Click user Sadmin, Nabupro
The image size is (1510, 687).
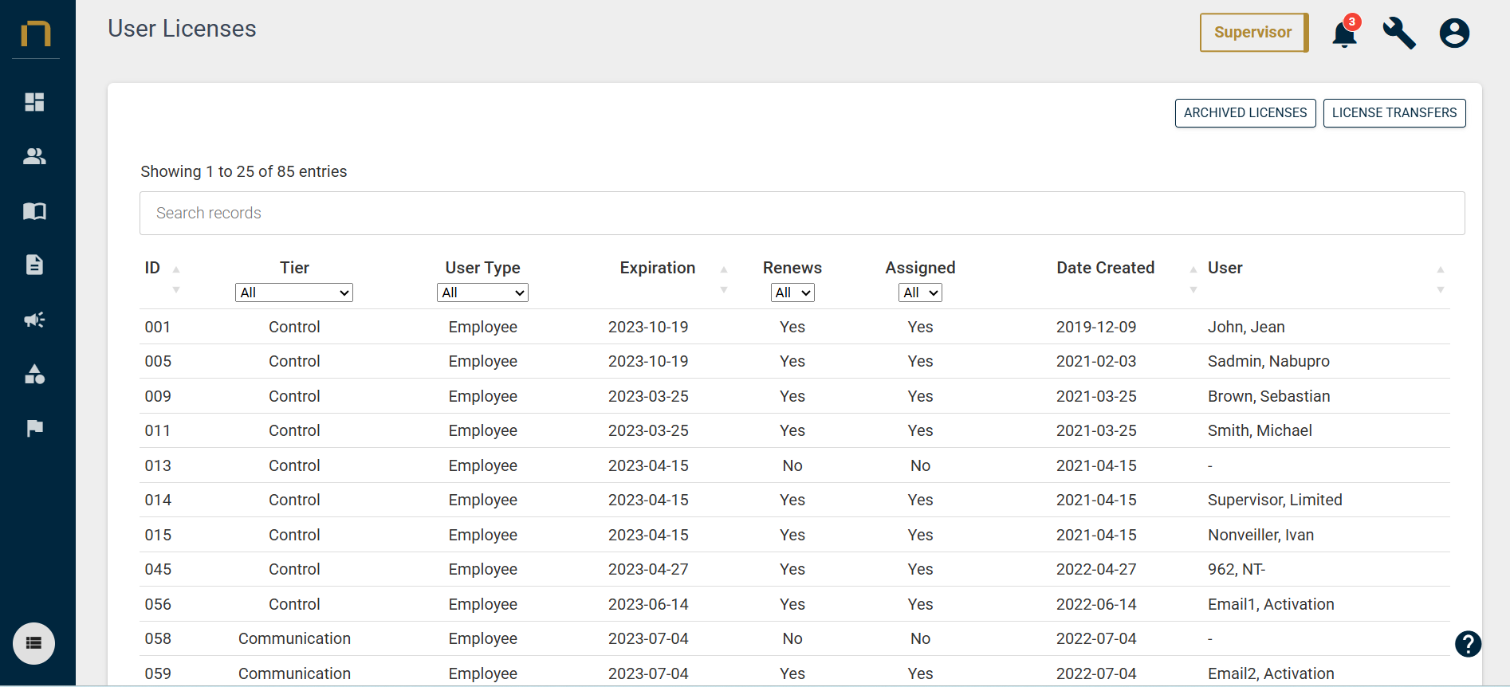1268,361
